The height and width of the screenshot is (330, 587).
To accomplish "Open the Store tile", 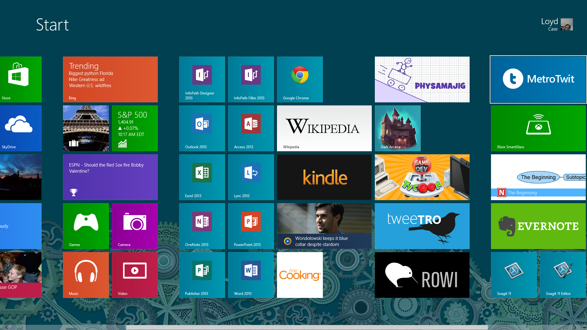I will click(20, 79).
